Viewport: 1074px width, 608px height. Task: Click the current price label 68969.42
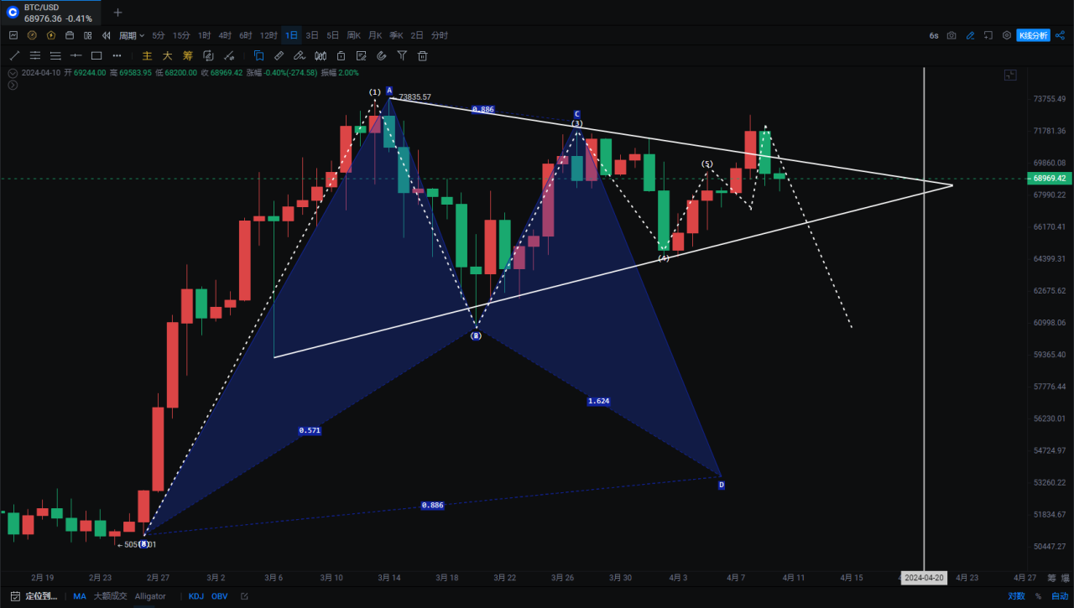pyautogui.click(x=1050, y=179)
